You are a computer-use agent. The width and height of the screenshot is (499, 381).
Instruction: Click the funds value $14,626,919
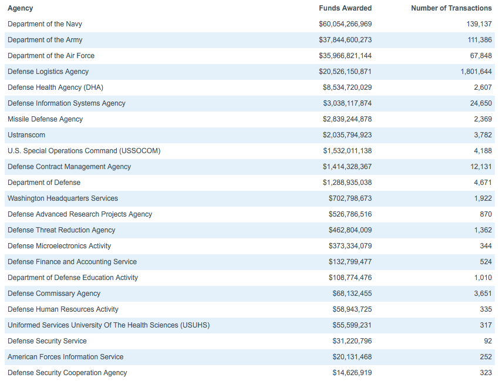352,373
